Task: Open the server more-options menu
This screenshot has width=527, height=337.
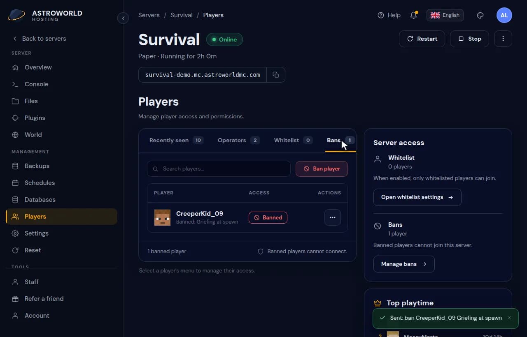Action: 503,39
